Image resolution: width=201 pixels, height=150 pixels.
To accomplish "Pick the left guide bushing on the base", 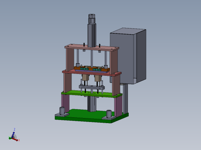I will [62, 111].
